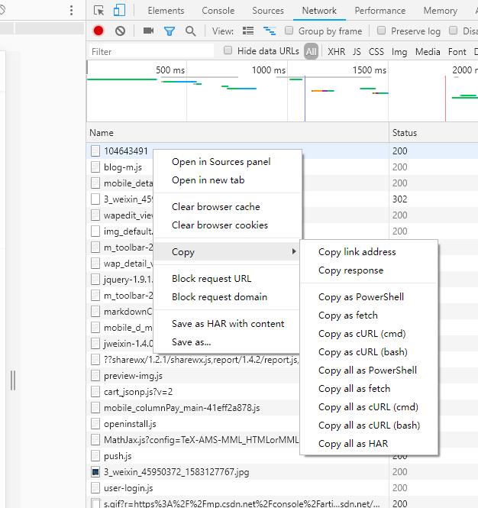Screen dimensions: 478x508
Task: Choose Copy link address
Action: (369, 252)
